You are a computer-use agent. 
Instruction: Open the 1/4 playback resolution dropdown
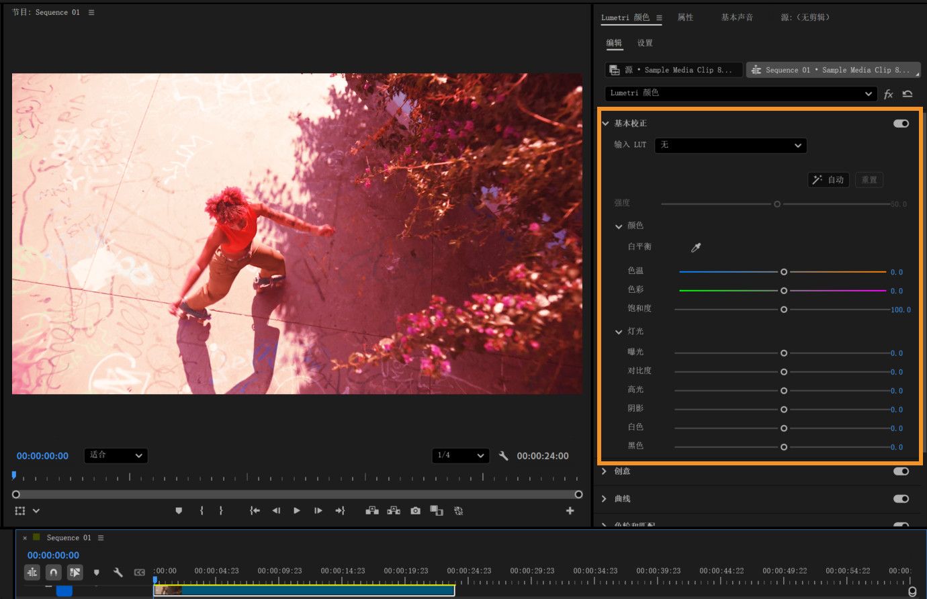460,456
